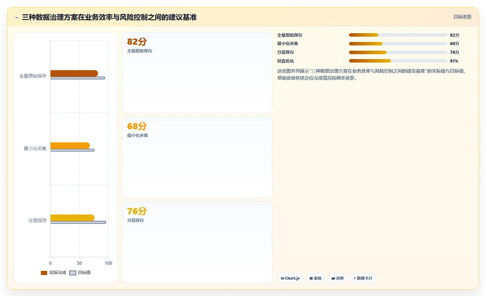Toggle the 实际完成 legend entry
Image resolution: width=486 pixels, height=296 pixels.
53,273
